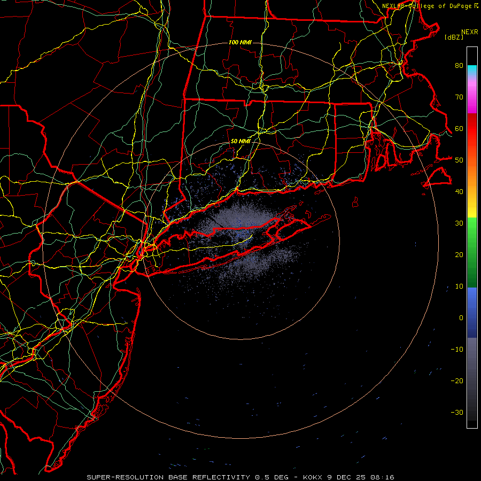Click the "08:16" timestamp in footer
Viewport: 481px width, 481px height.
[x=382, y=477]
